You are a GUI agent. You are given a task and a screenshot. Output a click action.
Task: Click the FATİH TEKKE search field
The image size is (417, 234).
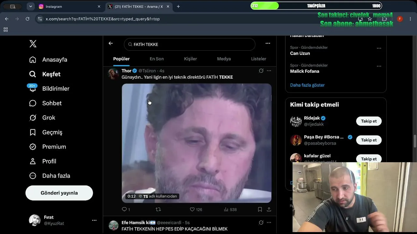click(x=190, y=44)
